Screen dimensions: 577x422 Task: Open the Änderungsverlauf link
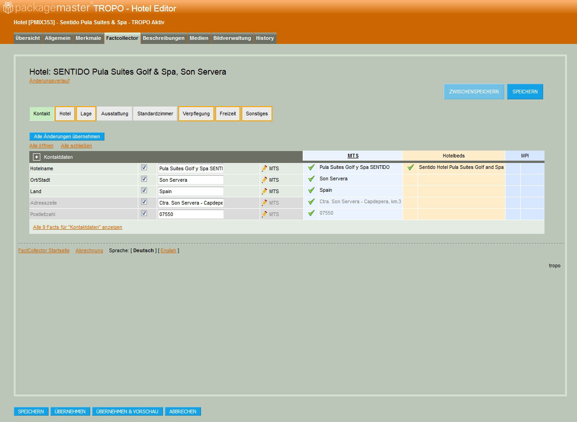49,81
